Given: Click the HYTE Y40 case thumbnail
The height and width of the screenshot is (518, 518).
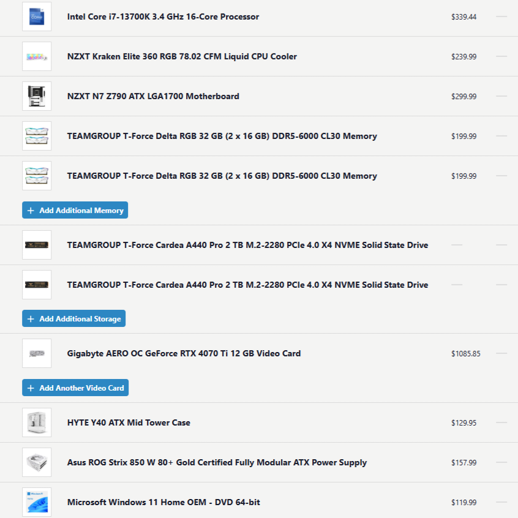Looking at the screenshot, I should (x=37, y=422).
